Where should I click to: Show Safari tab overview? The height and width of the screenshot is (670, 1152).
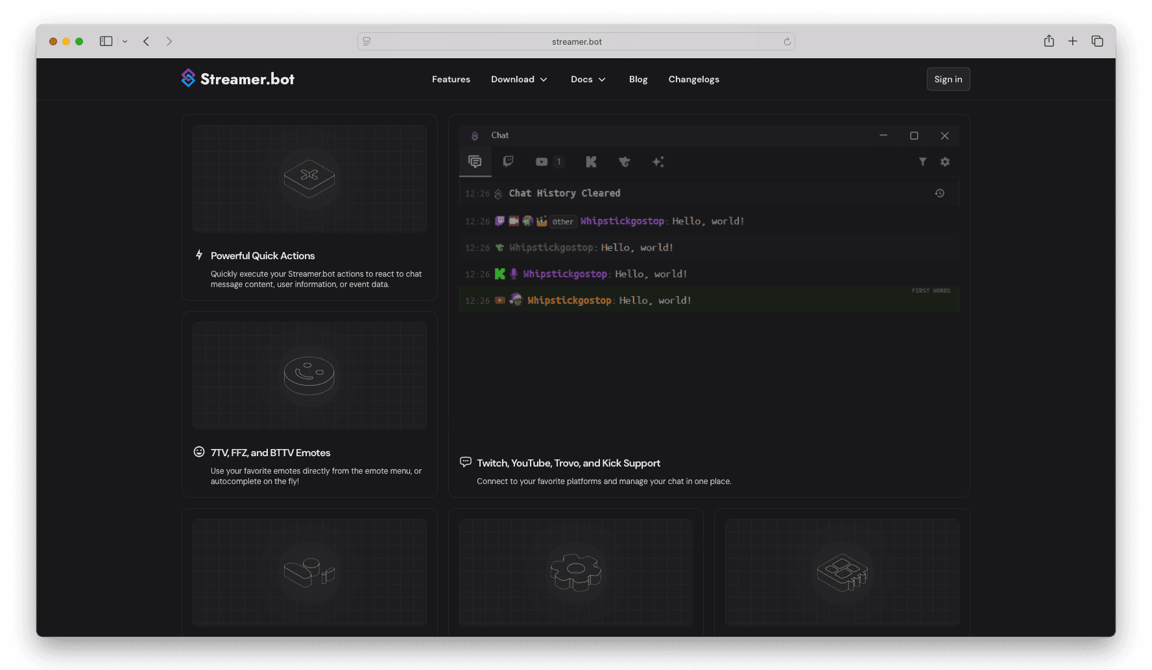pyautogui.click(x=1097, y=41)
